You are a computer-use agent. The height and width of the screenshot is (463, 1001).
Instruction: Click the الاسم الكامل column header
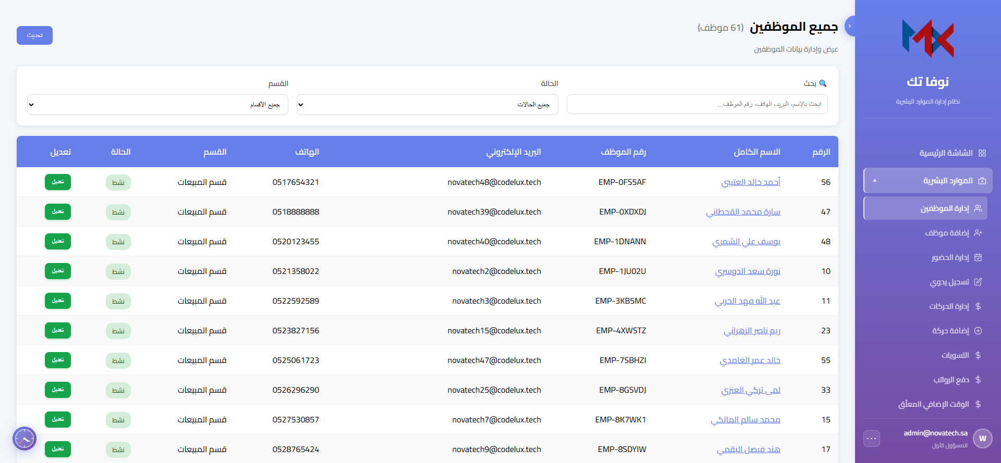click(757, 152)
